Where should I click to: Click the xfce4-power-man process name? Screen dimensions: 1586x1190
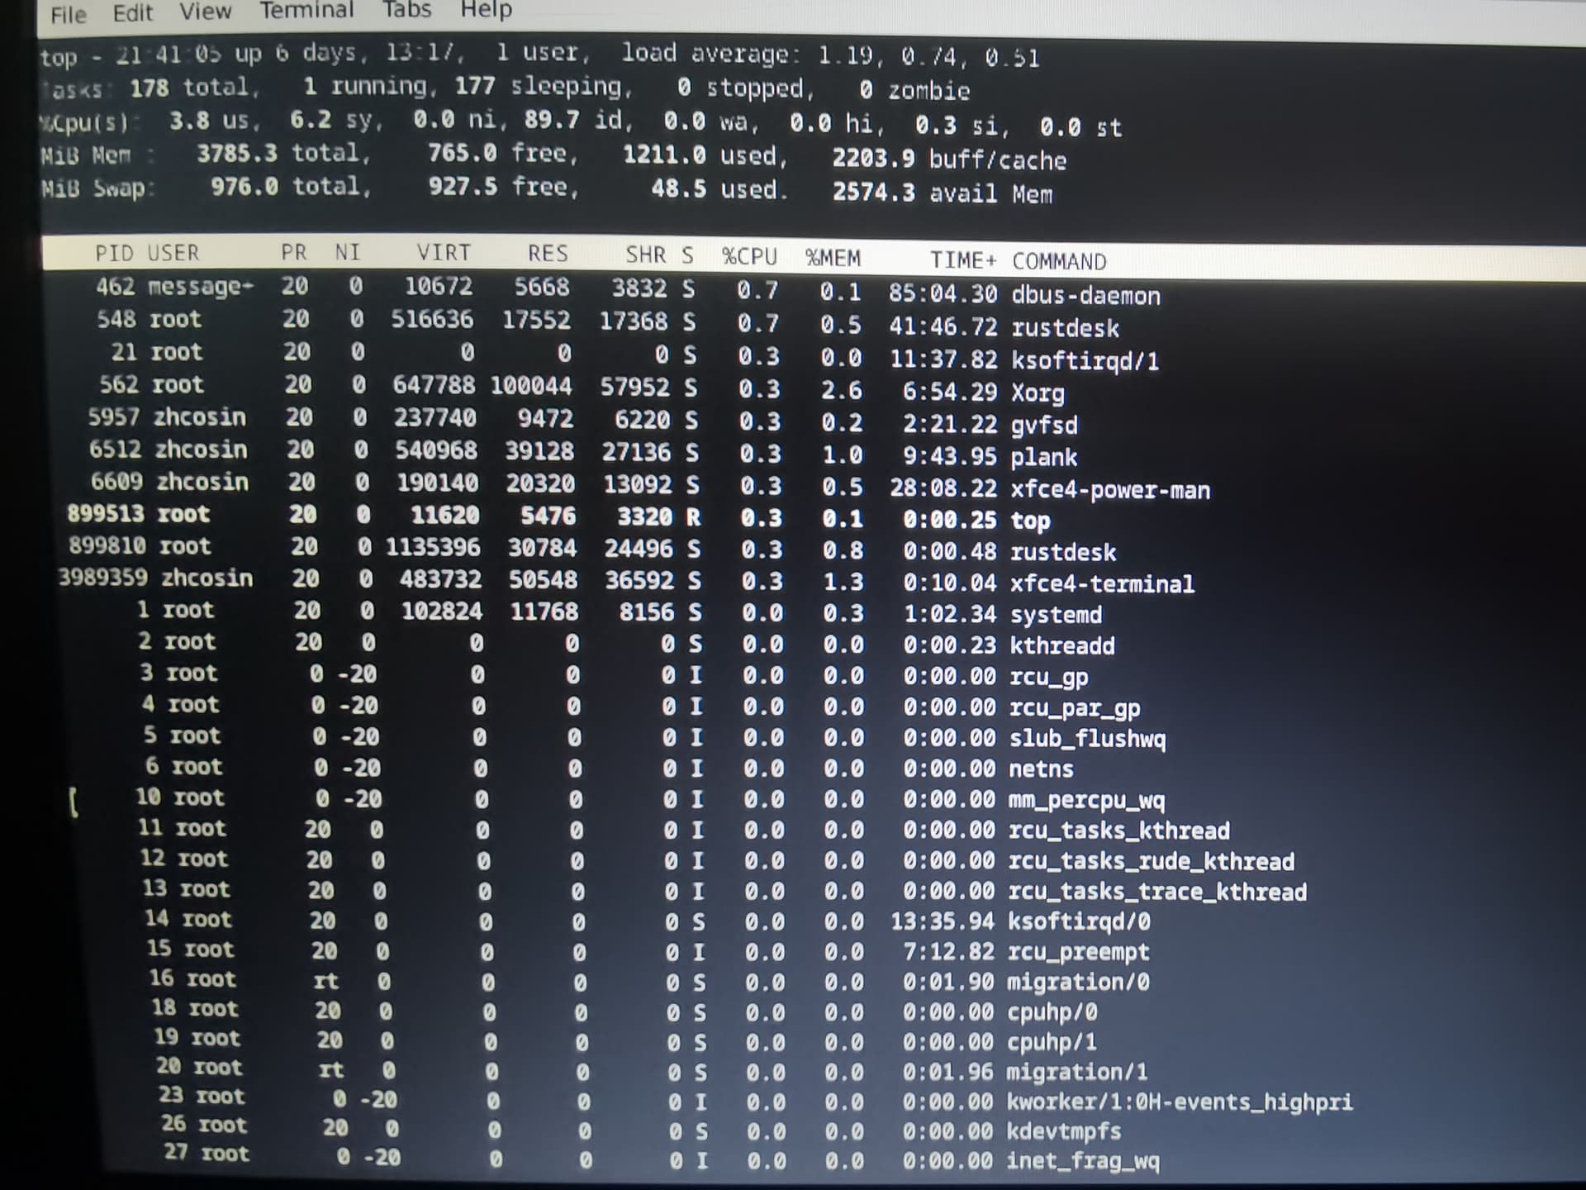1110,489
